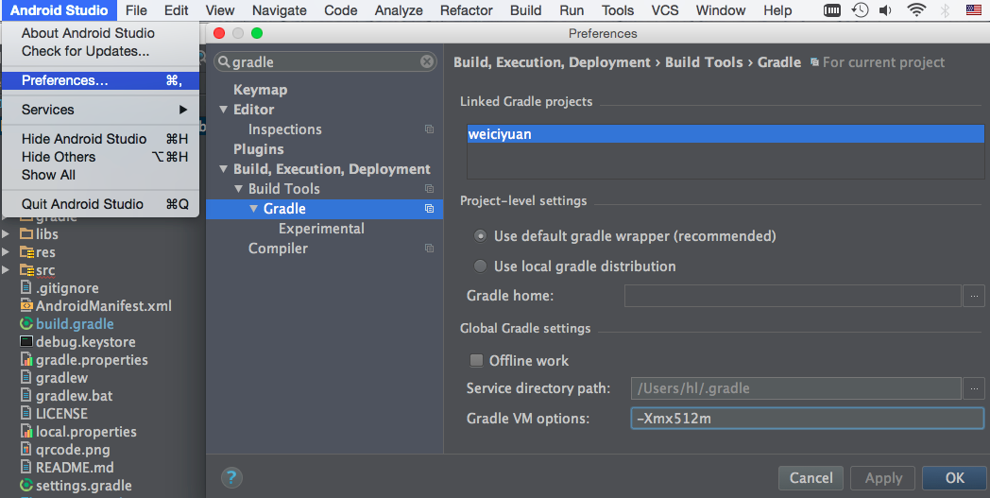Click the Gradle VM options field
The width and height of the screenshot is (990, 498).
[807, 419]
